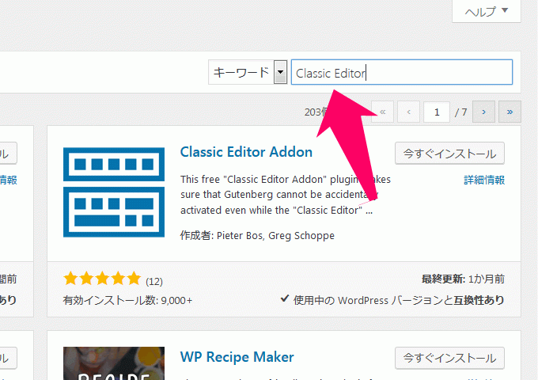Open the WP Recipe Maker thumbnail image
Viewport: 538px width, 380px height.
[114, 363]
